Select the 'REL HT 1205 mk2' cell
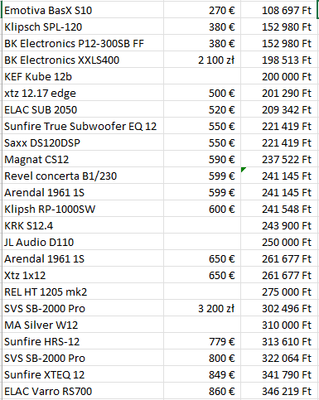The image size is (319, 400). click(x=83, y=292)
